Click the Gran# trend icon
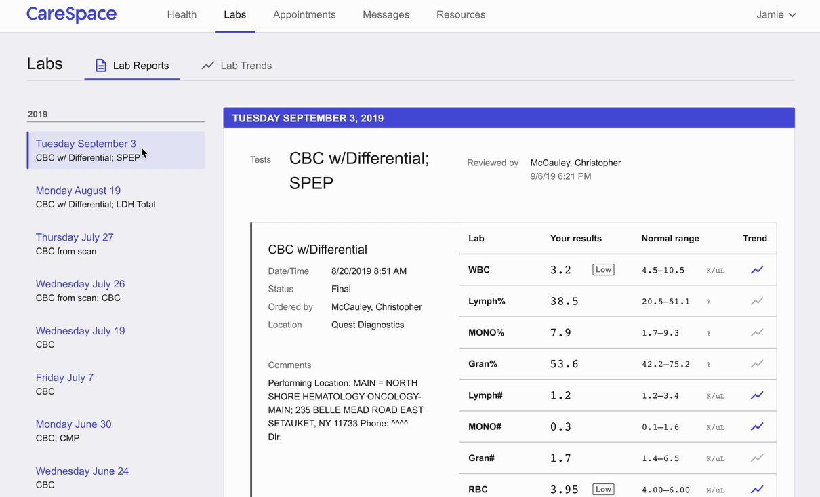Image resolution: width=820 pixels, height=497 pixels. tap(757, 458)
